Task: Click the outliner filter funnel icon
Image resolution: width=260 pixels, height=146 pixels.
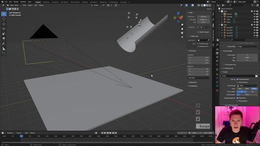Action: click(x=253, y=5)
